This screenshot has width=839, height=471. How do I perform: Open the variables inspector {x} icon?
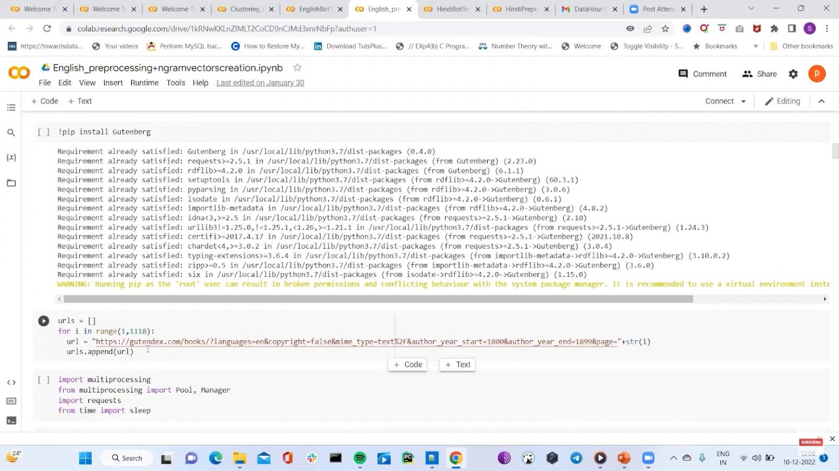tap(11, 157)
